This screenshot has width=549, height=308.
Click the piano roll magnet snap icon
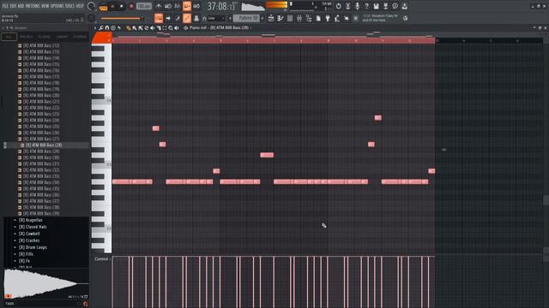tap(107, 28)
